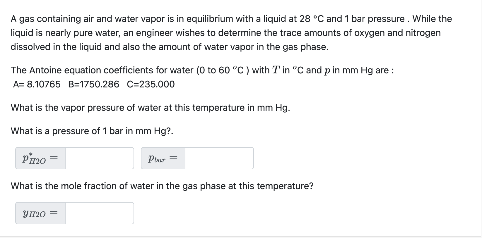Click the line 'dissolved in the liquid and also'

point(170,47)
